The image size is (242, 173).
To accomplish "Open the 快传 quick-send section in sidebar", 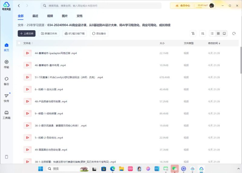I will [x=6, y=98].
